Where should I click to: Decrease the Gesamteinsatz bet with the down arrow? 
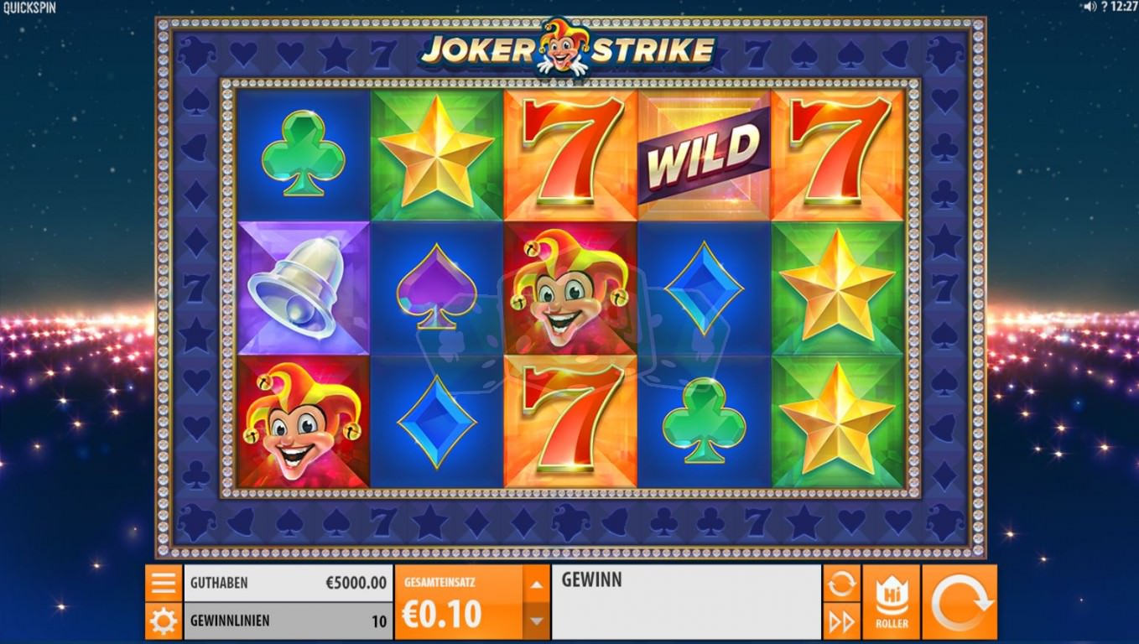coord(537,621)
